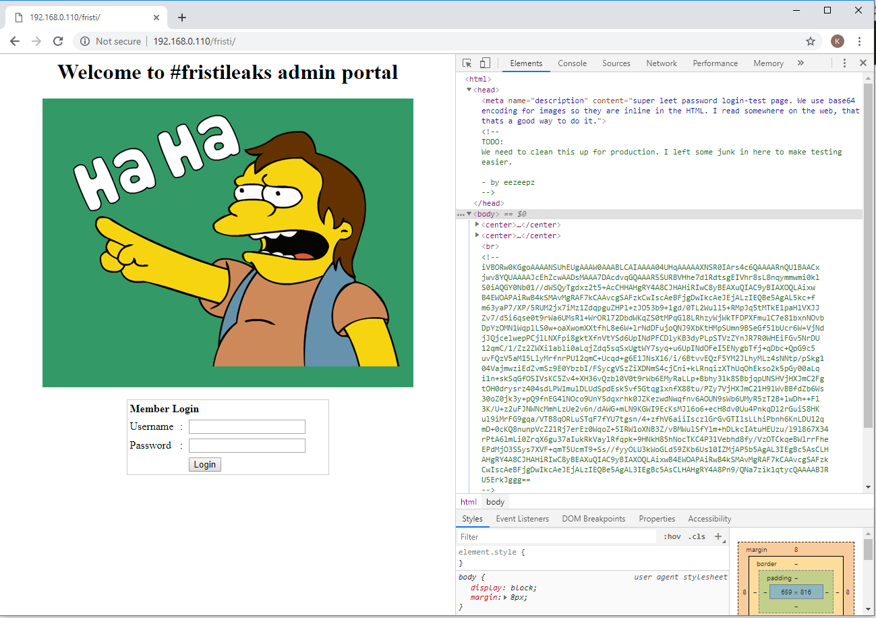Image resolution: width=876 pixels, height=618 pixels.
Task: Expand the first center element
Action: [477, 225]
